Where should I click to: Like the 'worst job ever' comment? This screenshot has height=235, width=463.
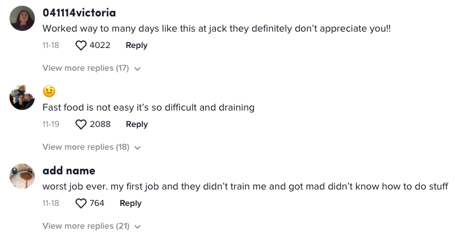pyautogui.click(x=81, y=203)
